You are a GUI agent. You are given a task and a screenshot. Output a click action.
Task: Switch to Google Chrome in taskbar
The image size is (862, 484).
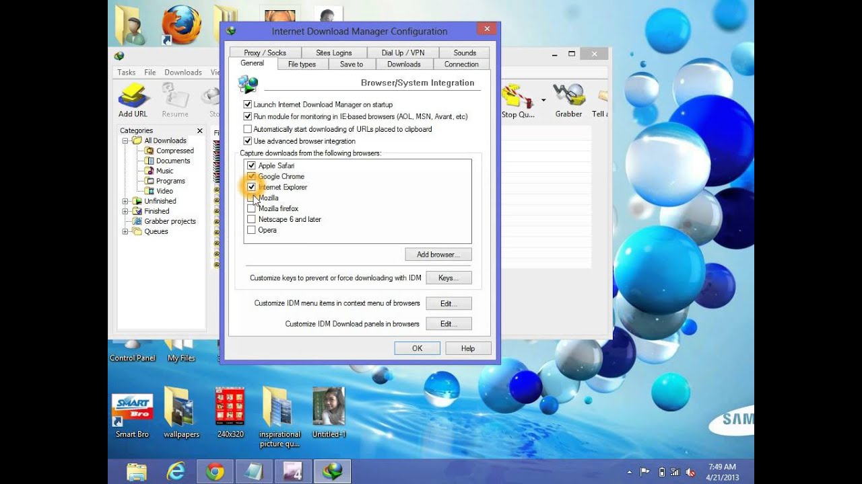pos(215,472)
